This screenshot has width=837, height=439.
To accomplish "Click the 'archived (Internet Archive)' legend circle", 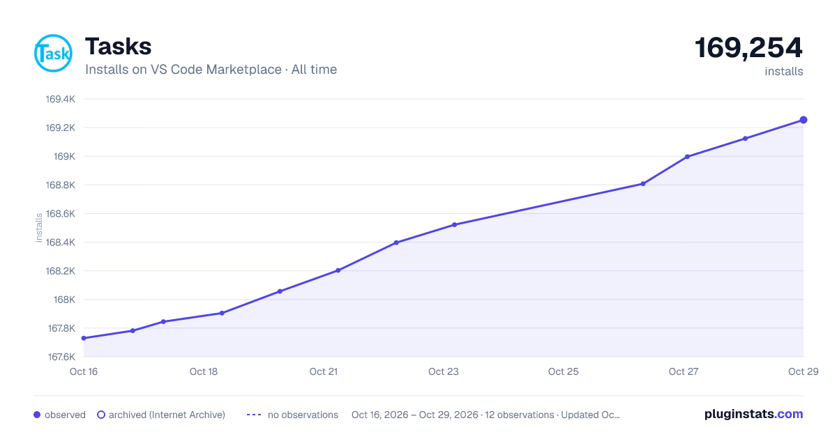I will click(x=100, y=415).
